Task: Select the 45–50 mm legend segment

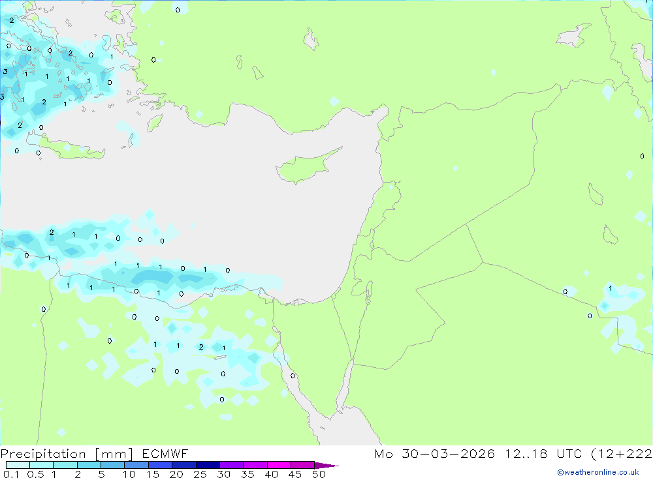Action: 302,465
